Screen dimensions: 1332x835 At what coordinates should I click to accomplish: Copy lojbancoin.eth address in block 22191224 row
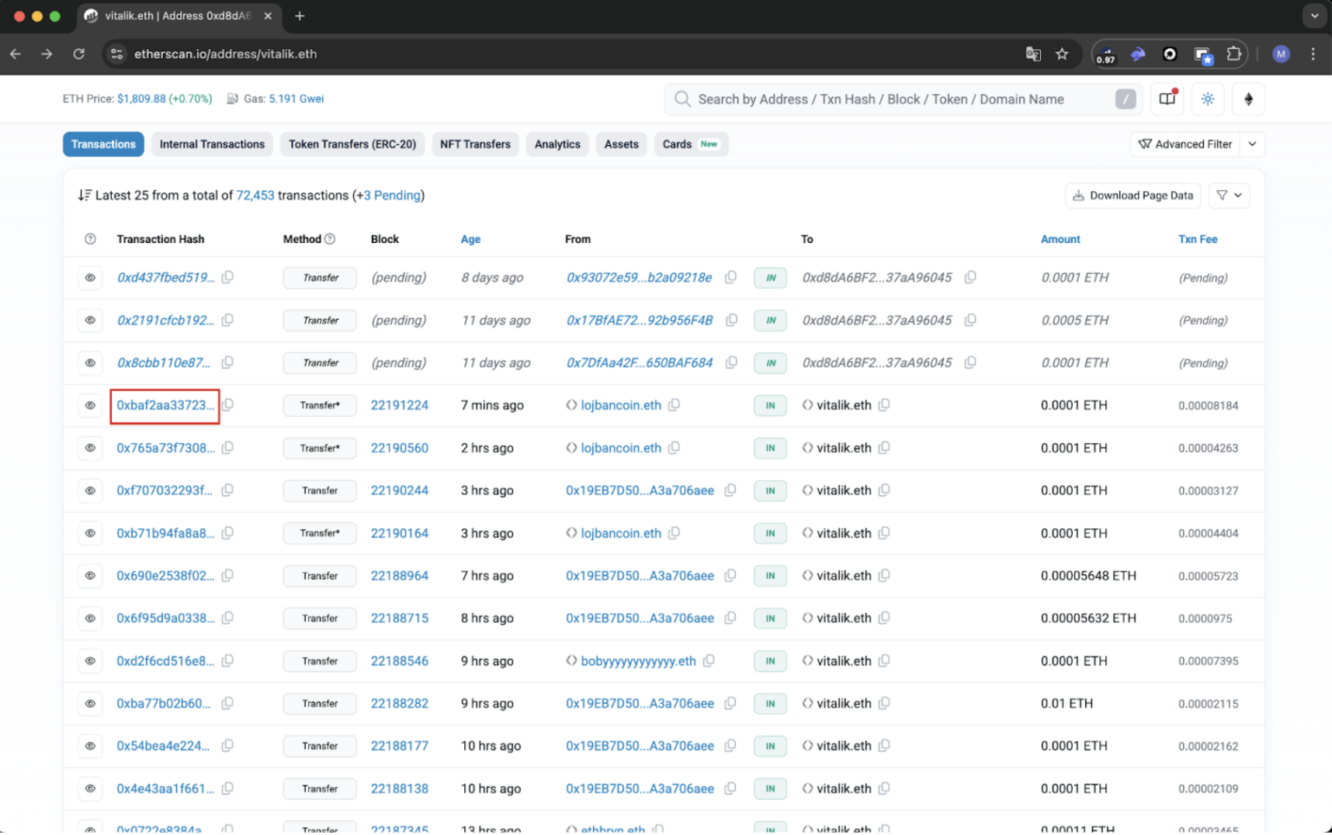pyautogui.click(x=674, y=405)
